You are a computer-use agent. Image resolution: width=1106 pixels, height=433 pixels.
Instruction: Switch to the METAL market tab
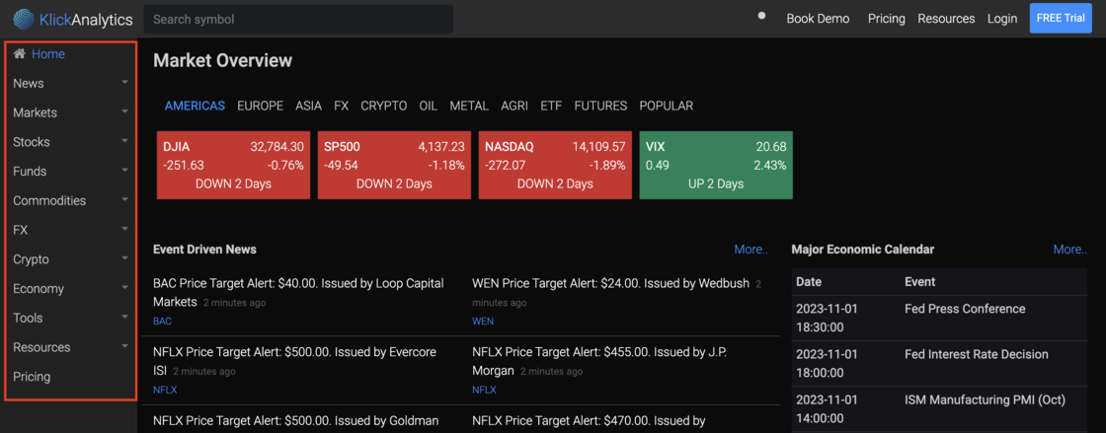469,106
